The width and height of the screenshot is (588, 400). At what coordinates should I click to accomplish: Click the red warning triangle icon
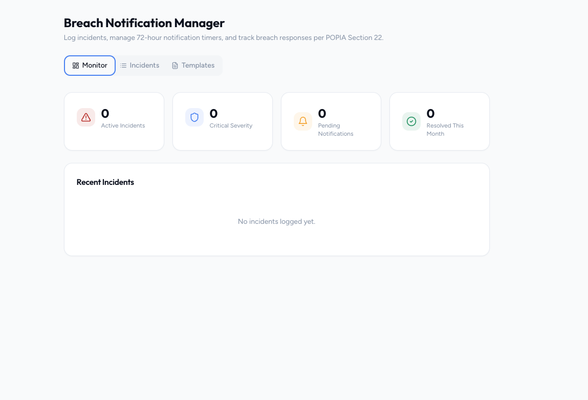(86, 117)
